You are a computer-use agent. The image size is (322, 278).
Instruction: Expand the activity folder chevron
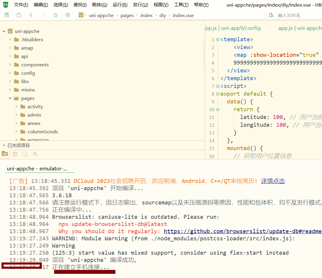point(16,106)
